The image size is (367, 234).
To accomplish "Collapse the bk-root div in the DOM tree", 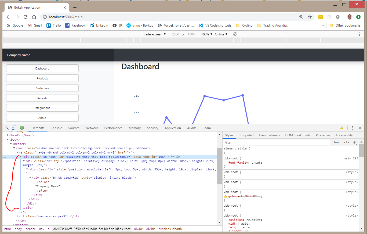I will point(21,156).
